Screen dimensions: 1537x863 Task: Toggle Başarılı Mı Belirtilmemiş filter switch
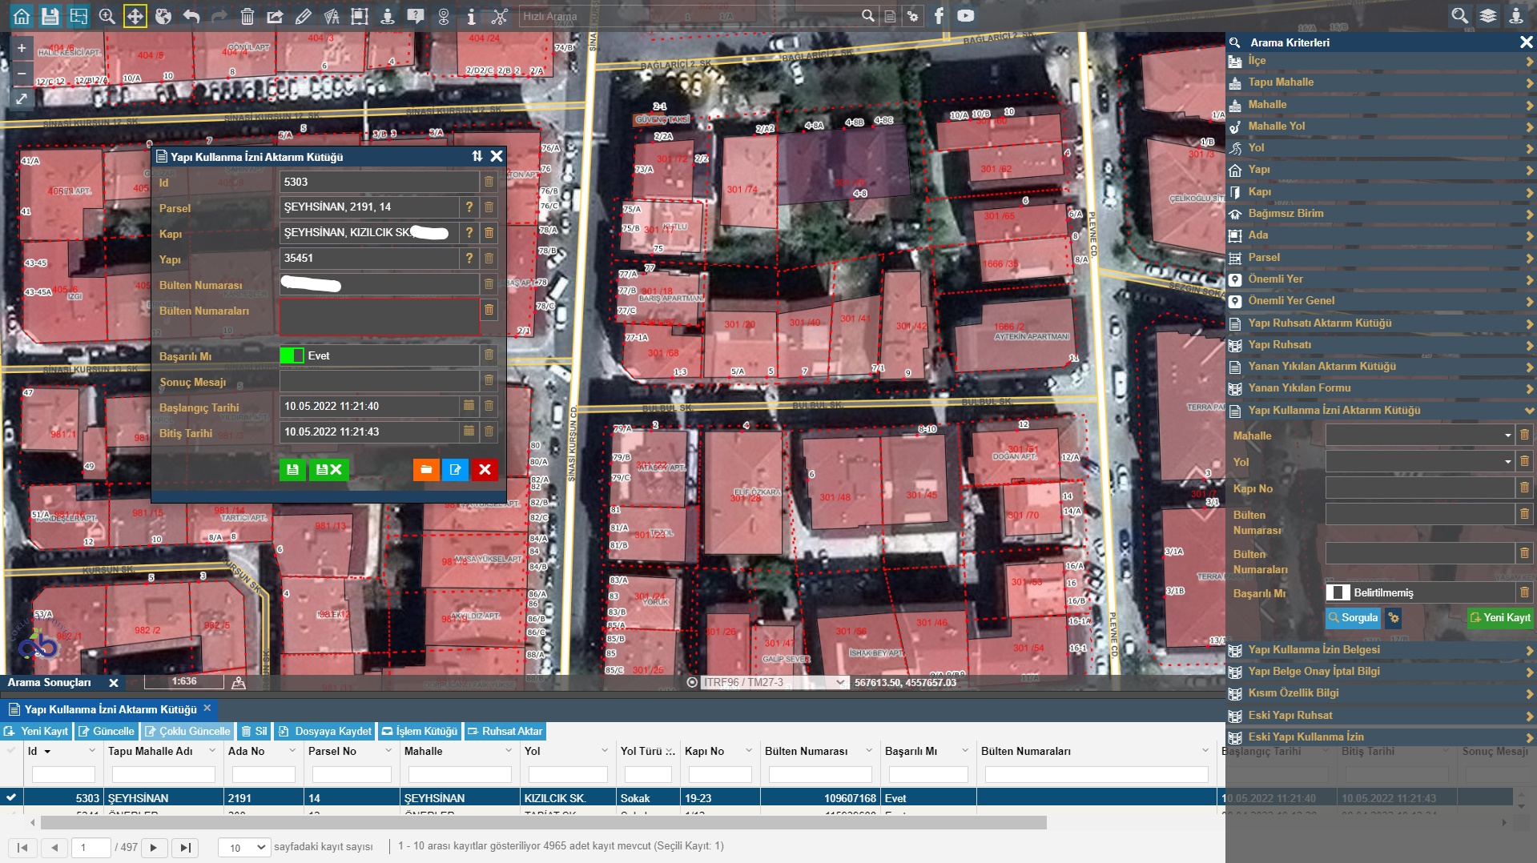(x=1338, y=592)
